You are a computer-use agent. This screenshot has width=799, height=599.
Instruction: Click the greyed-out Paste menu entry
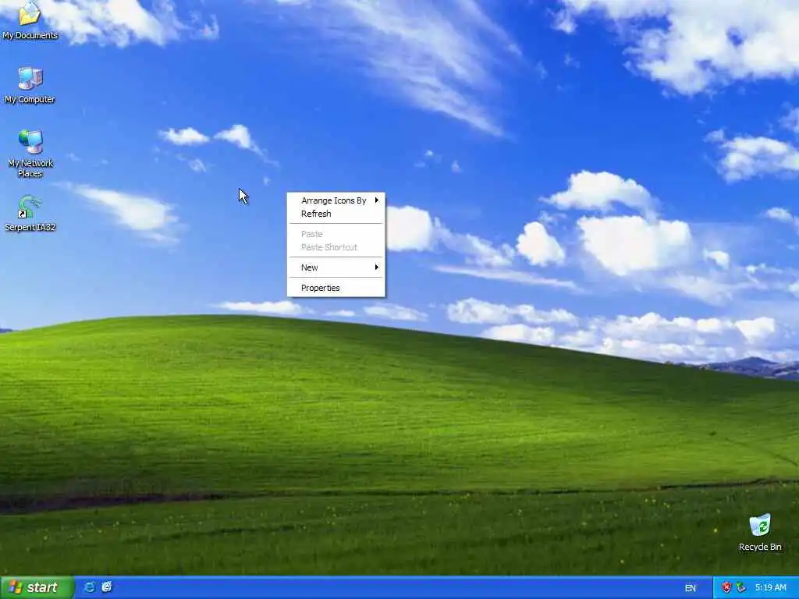[336, 234]
